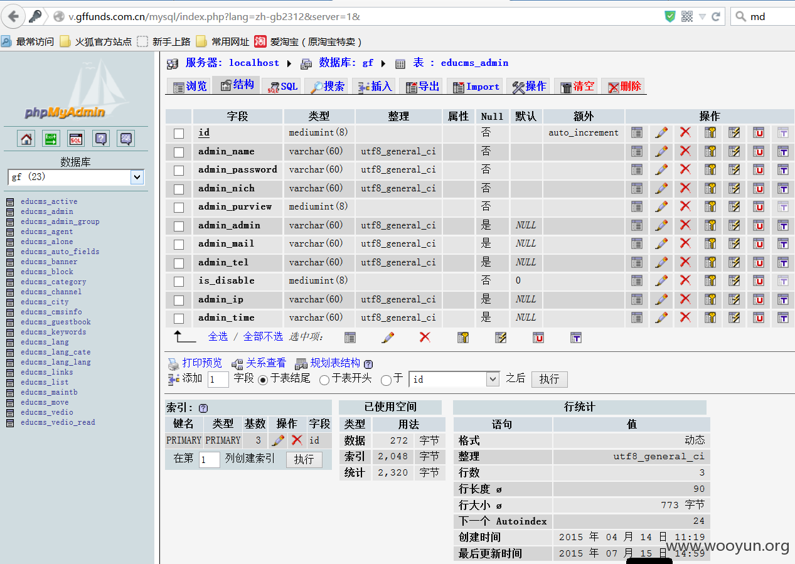Check the checkbox for id field

[x=179, y=133]
